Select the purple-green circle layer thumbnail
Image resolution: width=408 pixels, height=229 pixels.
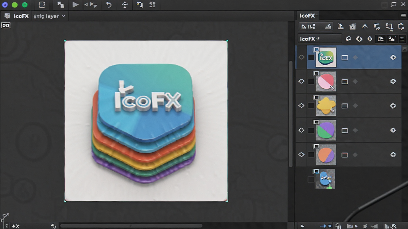tap(326, 130)
